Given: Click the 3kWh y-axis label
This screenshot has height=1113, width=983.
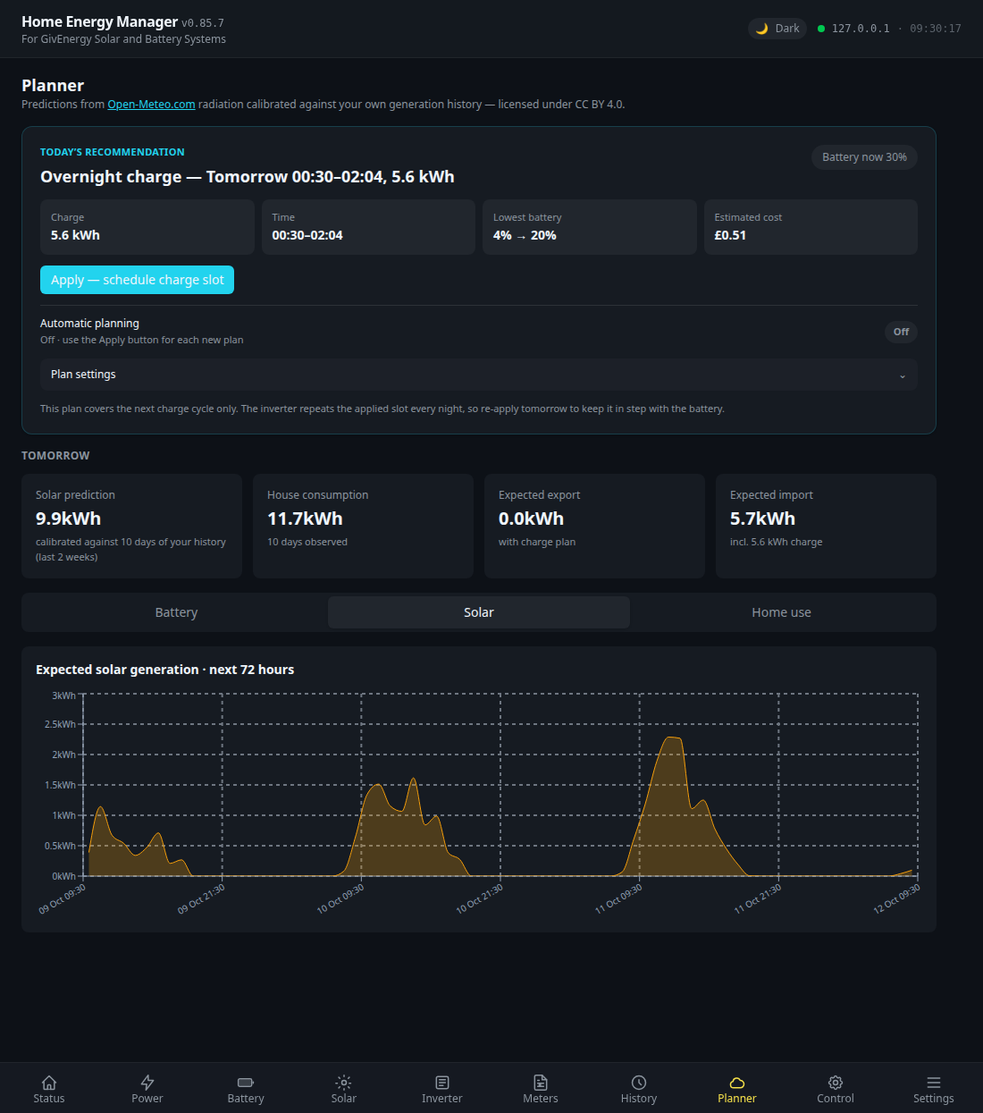Looking at the screenshot, I should point(63,696).
